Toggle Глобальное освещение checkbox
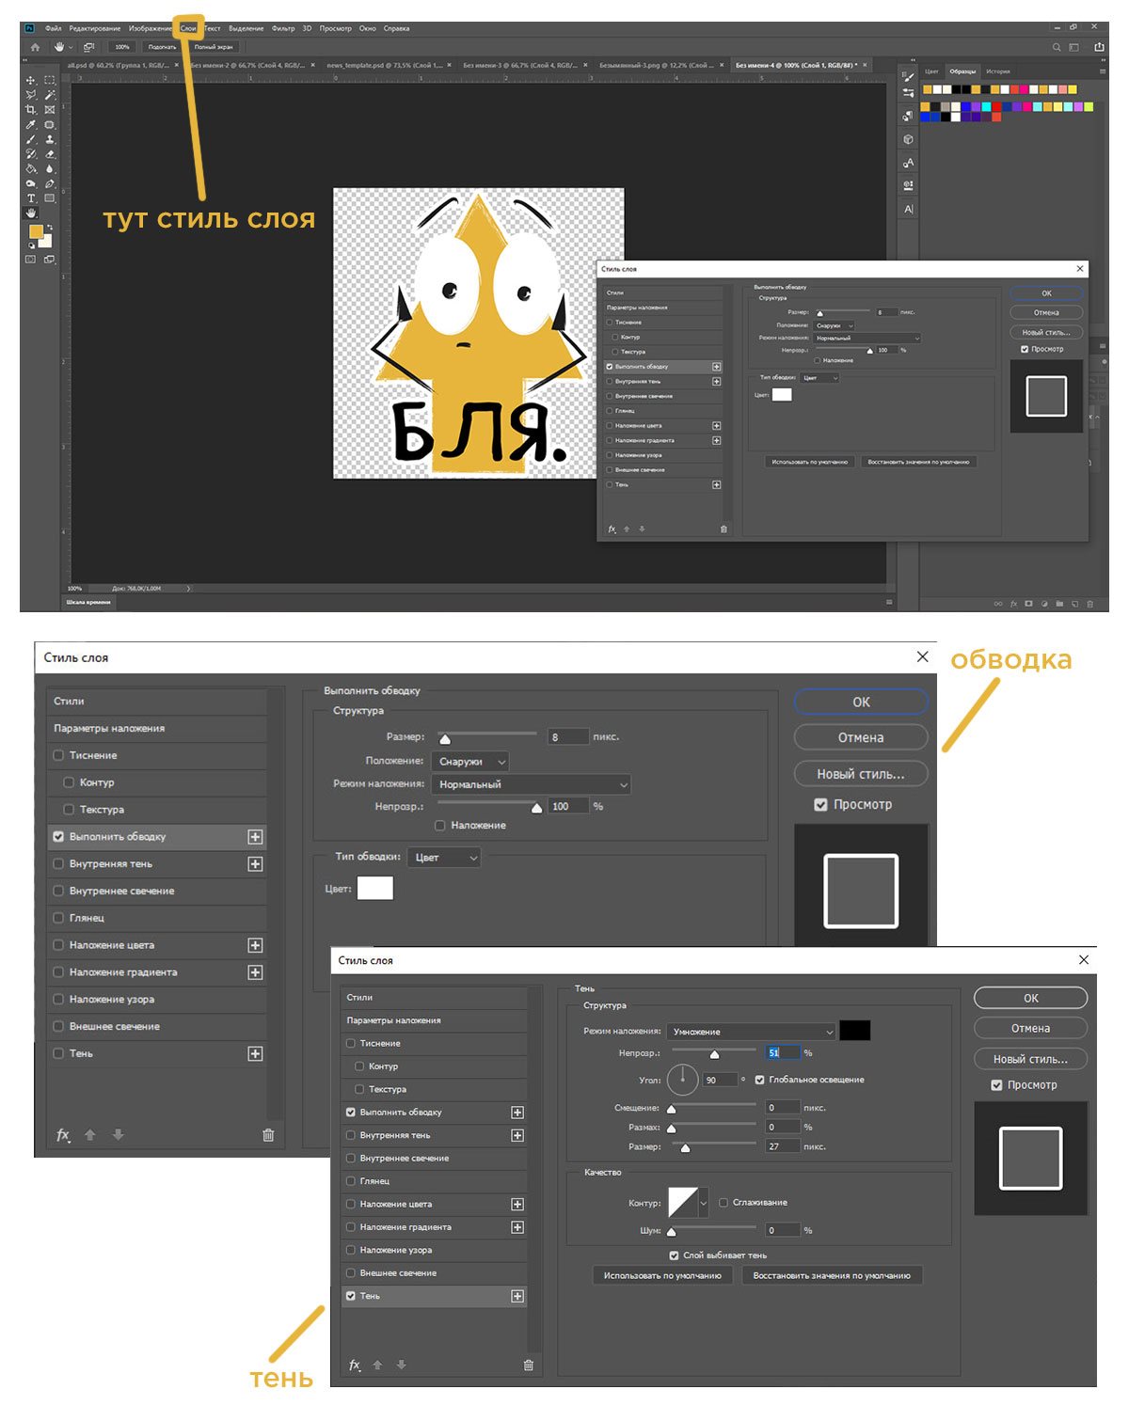This screenshot has height=1421, width=1129. [759, 1080]
